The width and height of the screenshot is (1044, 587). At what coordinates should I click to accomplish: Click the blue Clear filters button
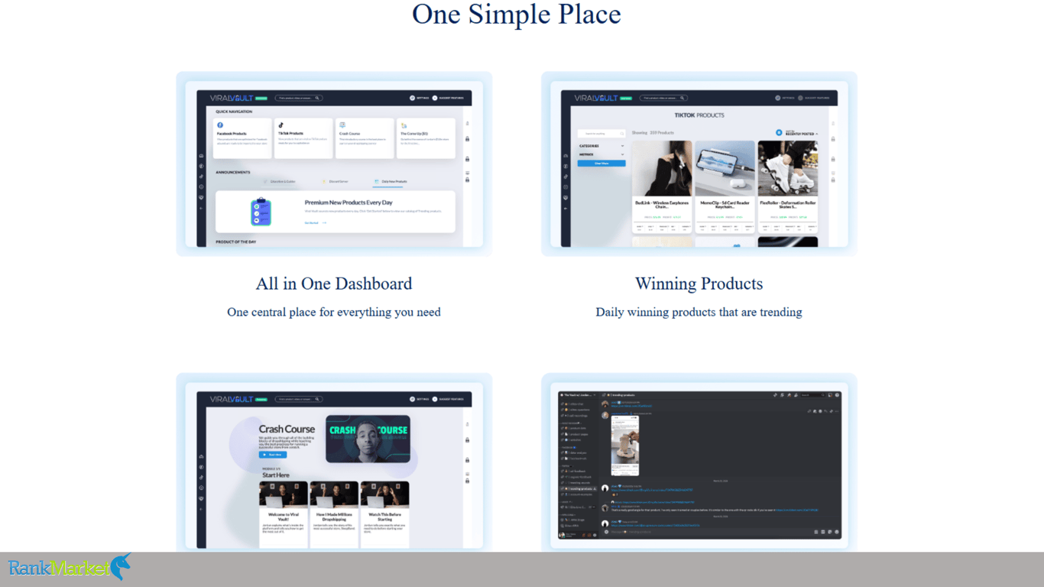coord(601,164)
